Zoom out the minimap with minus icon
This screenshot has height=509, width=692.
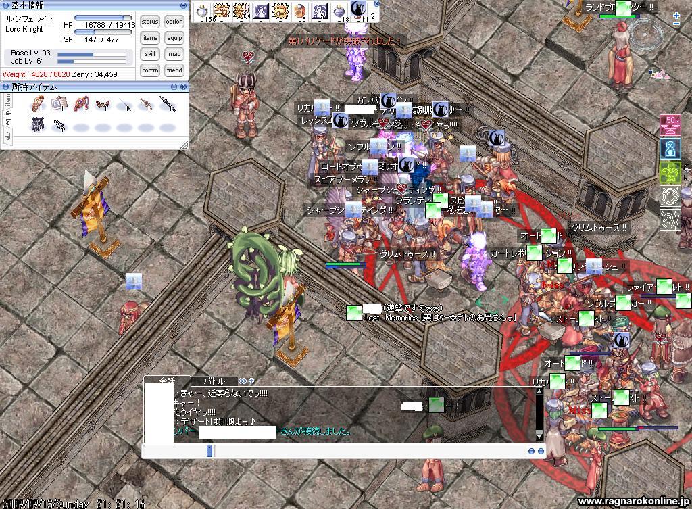[x=676, y=24]
